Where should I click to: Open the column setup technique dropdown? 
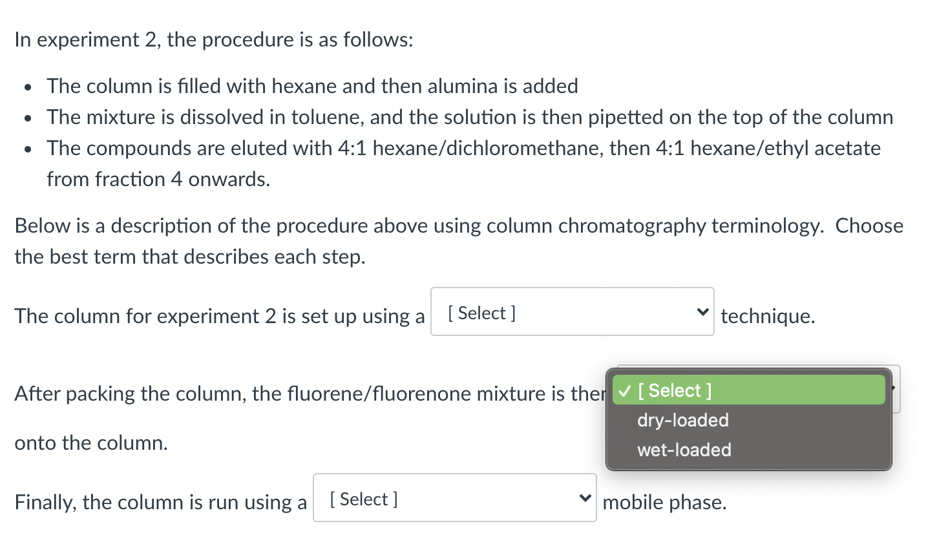click(x=571, y=311)
